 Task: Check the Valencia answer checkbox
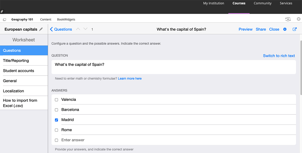56,100
